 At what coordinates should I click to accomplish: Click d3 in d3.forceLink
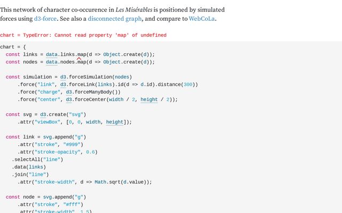pyautogui.click(x=63, y=84)
